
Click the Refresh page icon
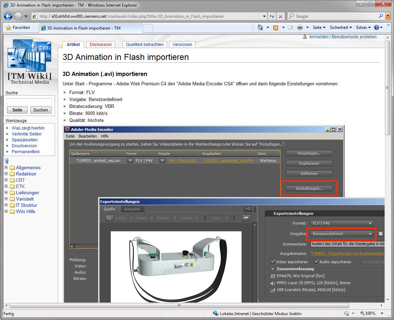272,16
